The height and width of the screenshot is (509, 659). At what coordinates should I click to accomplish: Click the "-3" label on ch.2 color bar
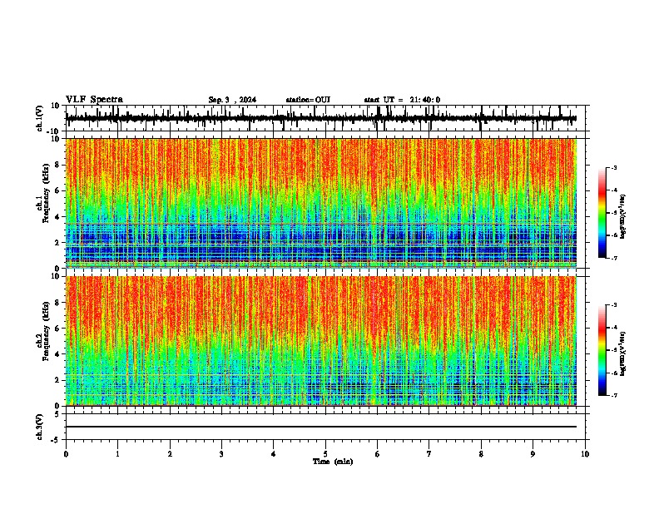pyautogui.click(x=614, y=305)
